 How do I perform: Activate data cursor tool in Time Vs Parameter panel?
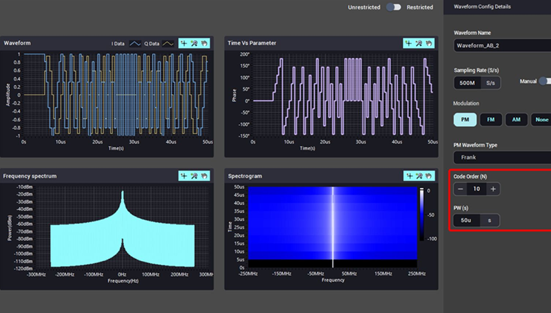click(x=409, y=43)
